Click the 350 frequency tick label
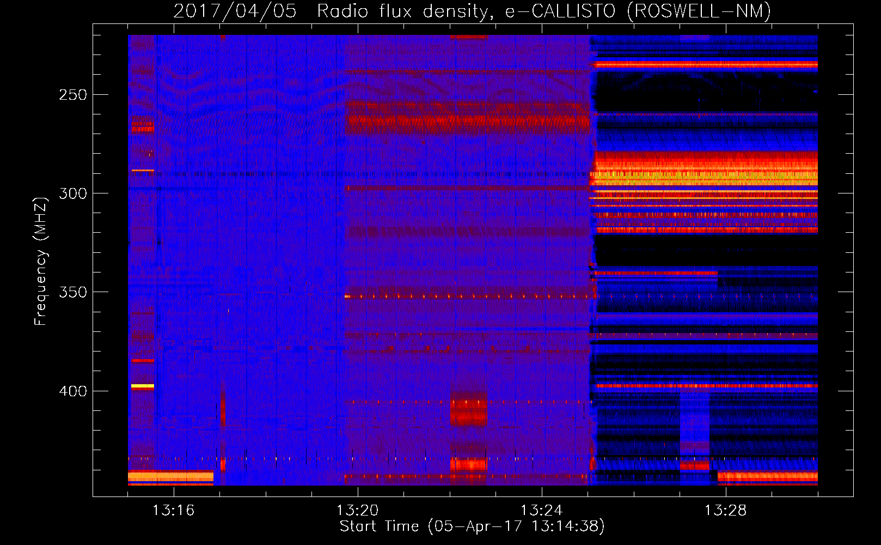The width and height of the screenshot is (881, 545). coord(72,292)
